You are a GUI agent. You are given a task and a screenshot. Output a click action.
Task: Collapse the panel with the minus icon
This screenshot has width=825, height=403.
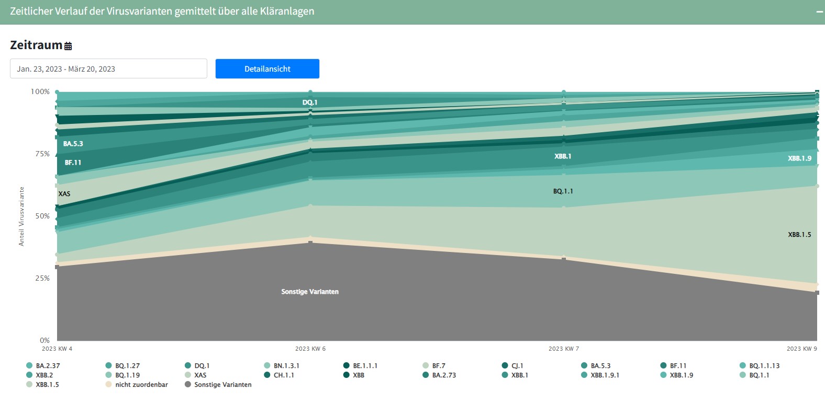click(x=819, y=11)
